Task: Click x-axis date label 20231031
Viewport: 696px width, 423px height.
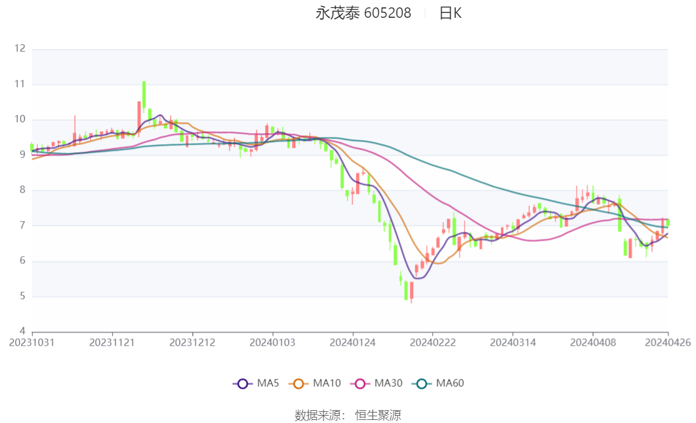Action: (32, 343)
